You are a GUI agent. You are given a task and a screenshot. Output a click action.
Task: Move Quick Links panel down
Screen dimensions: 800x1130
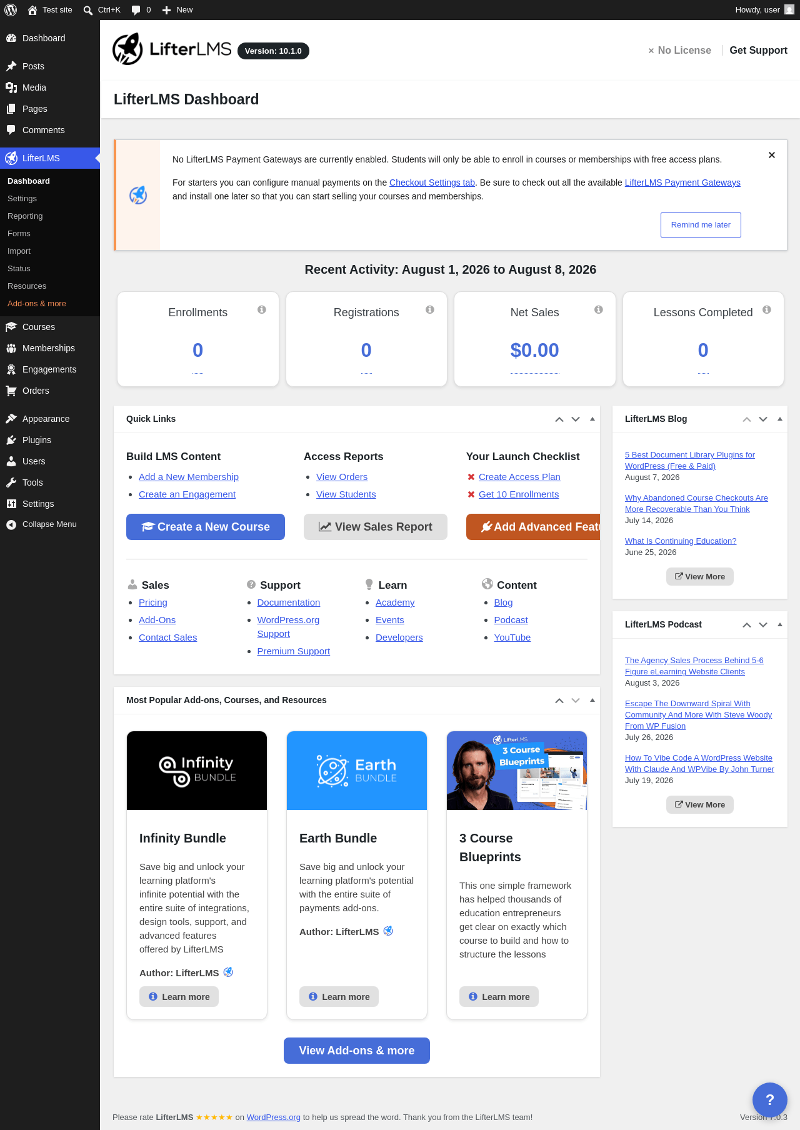coord(576,419)
